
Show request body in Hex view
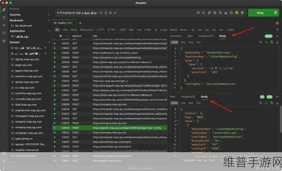tap(198, 42)
